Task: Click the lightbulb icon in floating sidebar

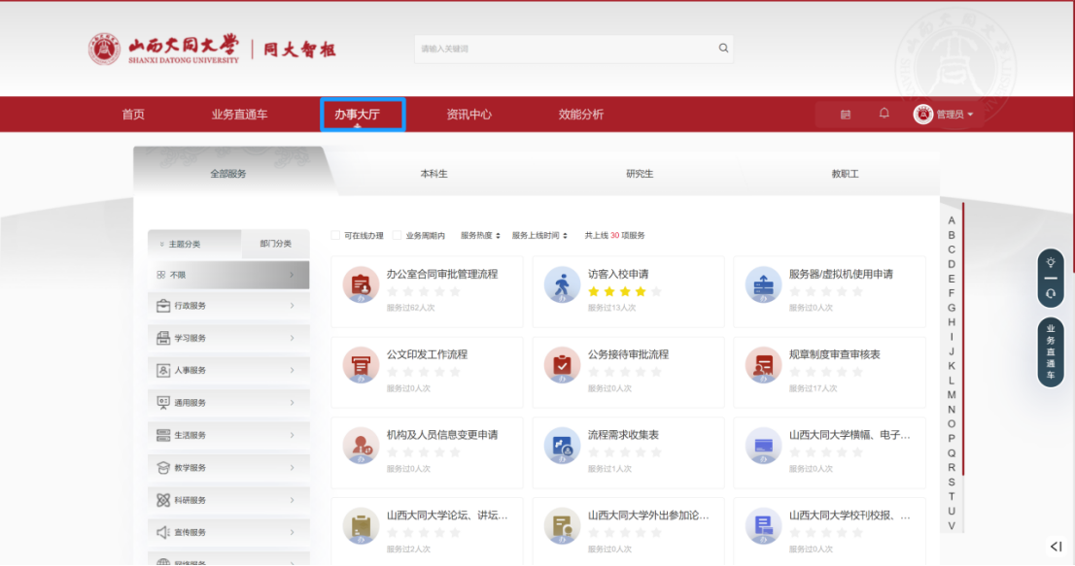Action: [1050, 263]
